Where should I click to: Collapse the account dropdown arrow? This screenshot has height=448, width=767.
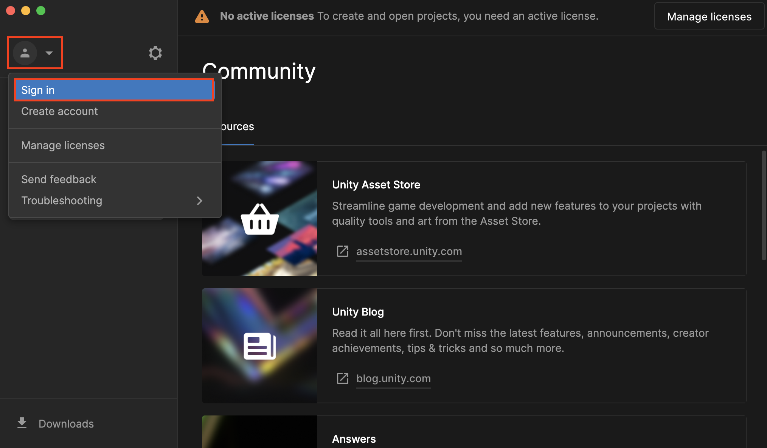49,53
